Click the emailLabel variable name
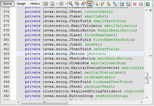Screen dimensions: 154x106 (95, 16)
